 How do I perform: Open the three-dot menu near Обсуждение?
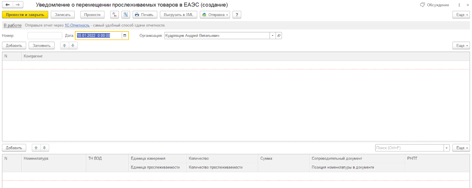459,5
